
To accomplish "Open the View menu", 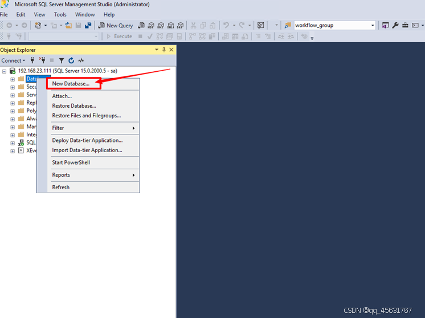I will point(39,15).
